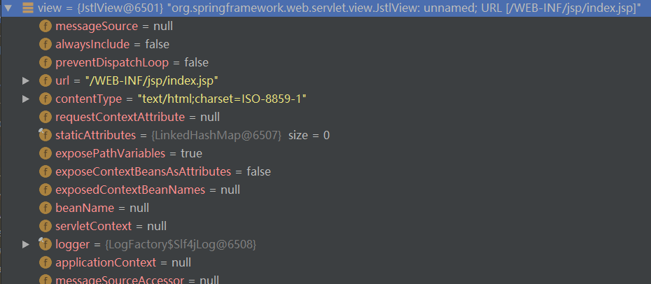The image size is (651, 284).
Task: Click the exposePathVariables field icon
Action: click(x=46, y=153)
